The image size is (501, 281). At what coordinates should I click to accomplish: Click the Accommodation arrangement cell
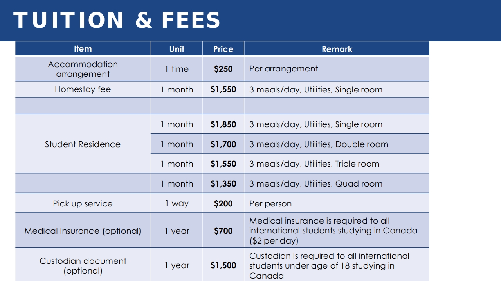[x=83, y=69]
